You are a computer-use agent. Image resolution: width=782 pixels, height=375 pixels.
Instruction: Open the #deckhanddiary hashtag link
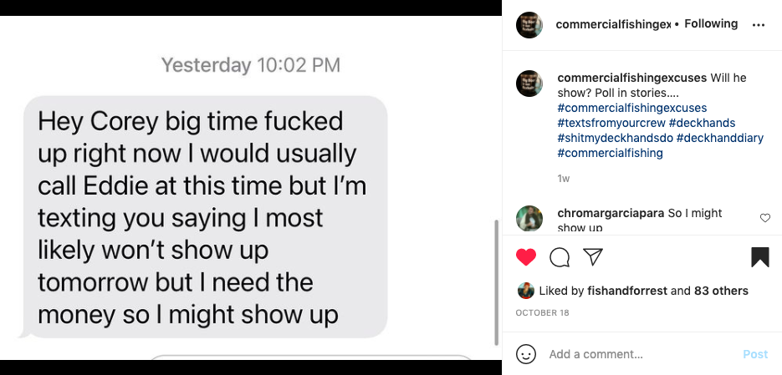719,138
